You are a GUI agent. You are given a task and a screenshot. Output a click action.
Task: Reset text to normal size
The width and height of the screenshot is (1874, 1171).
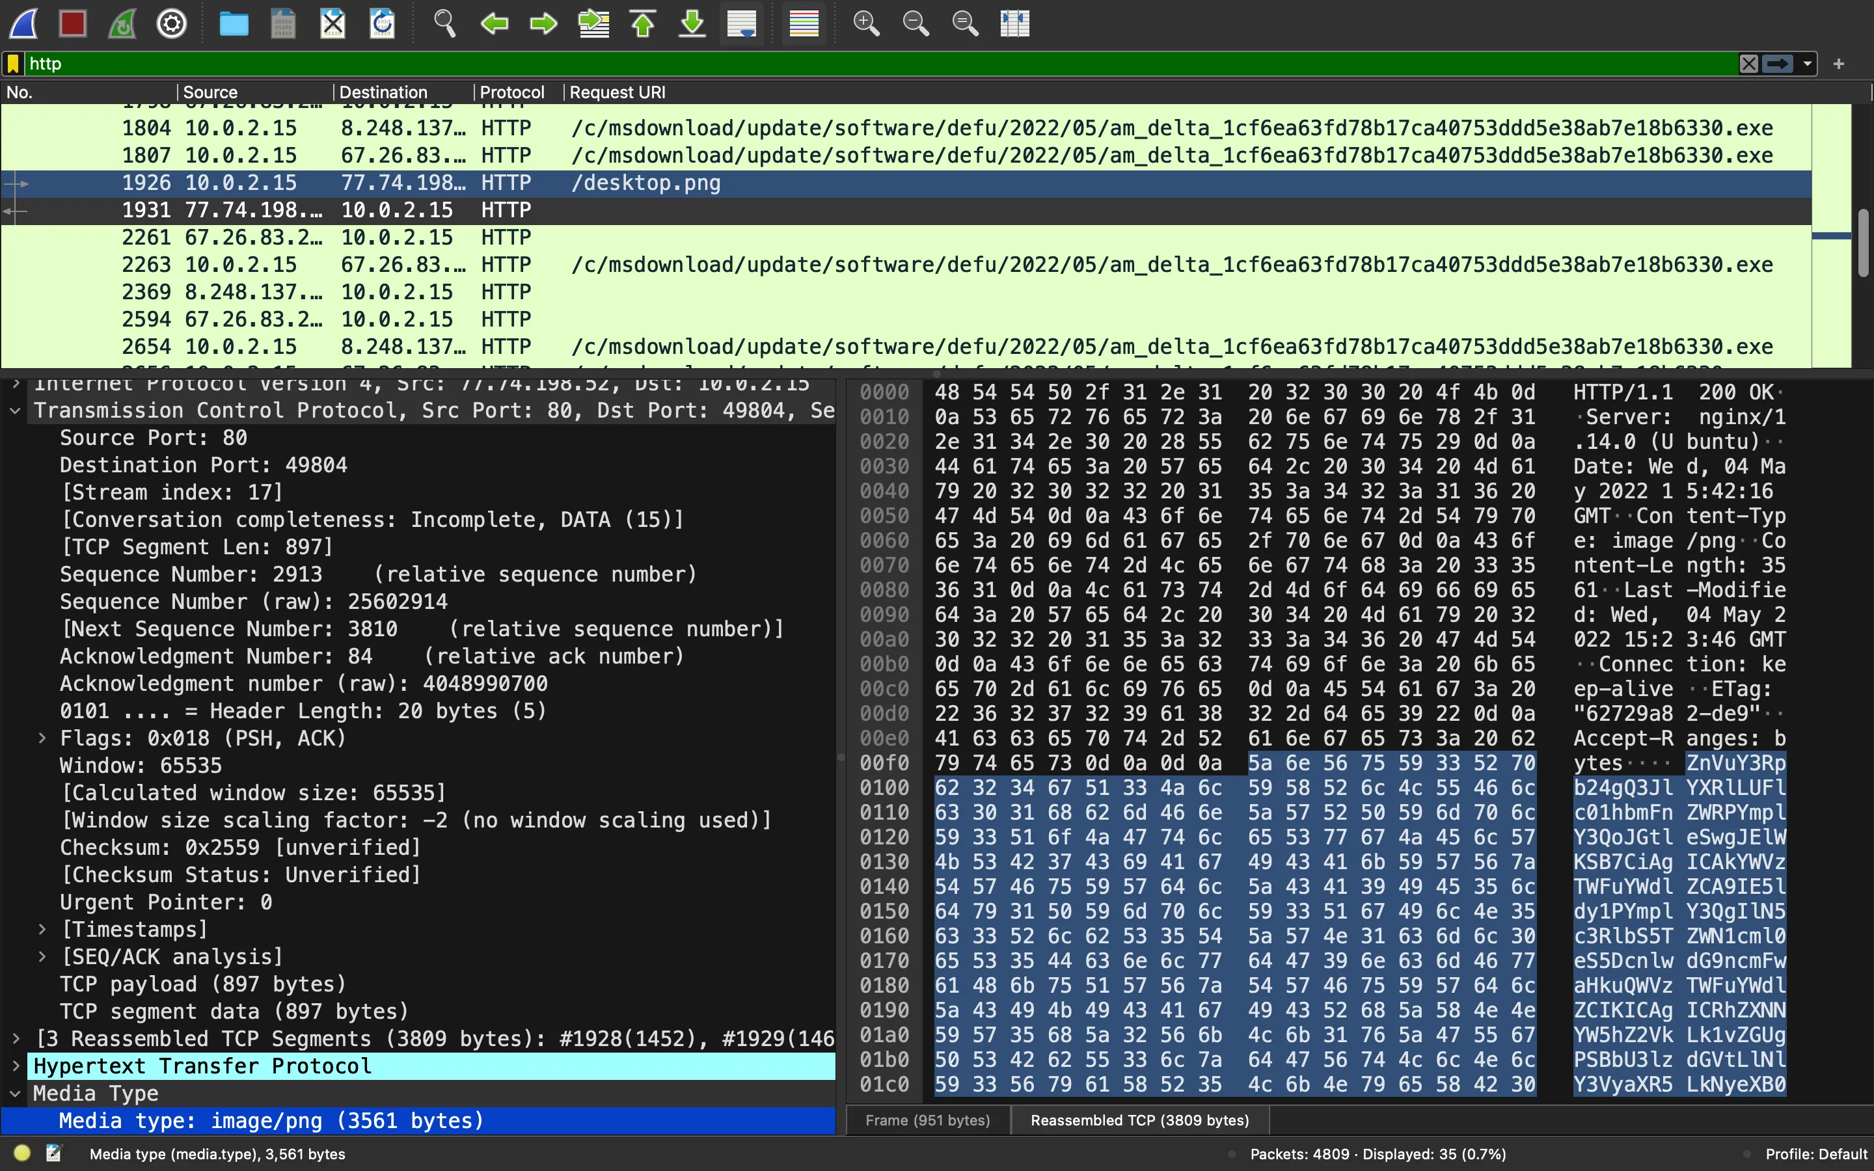coord(965,23)
